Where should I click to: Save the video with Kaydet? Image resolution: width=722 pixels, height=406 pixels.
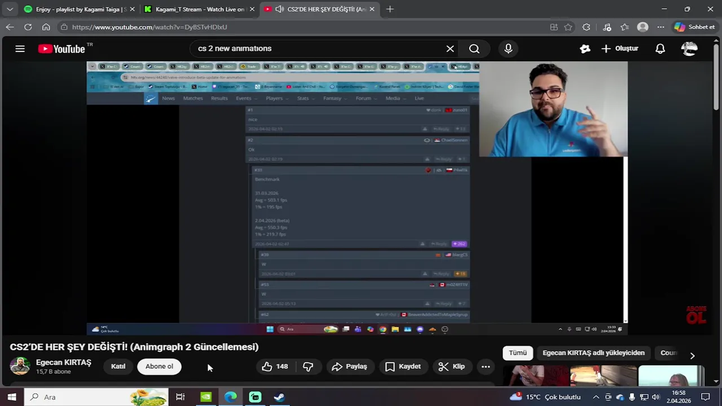click(403, 367)
